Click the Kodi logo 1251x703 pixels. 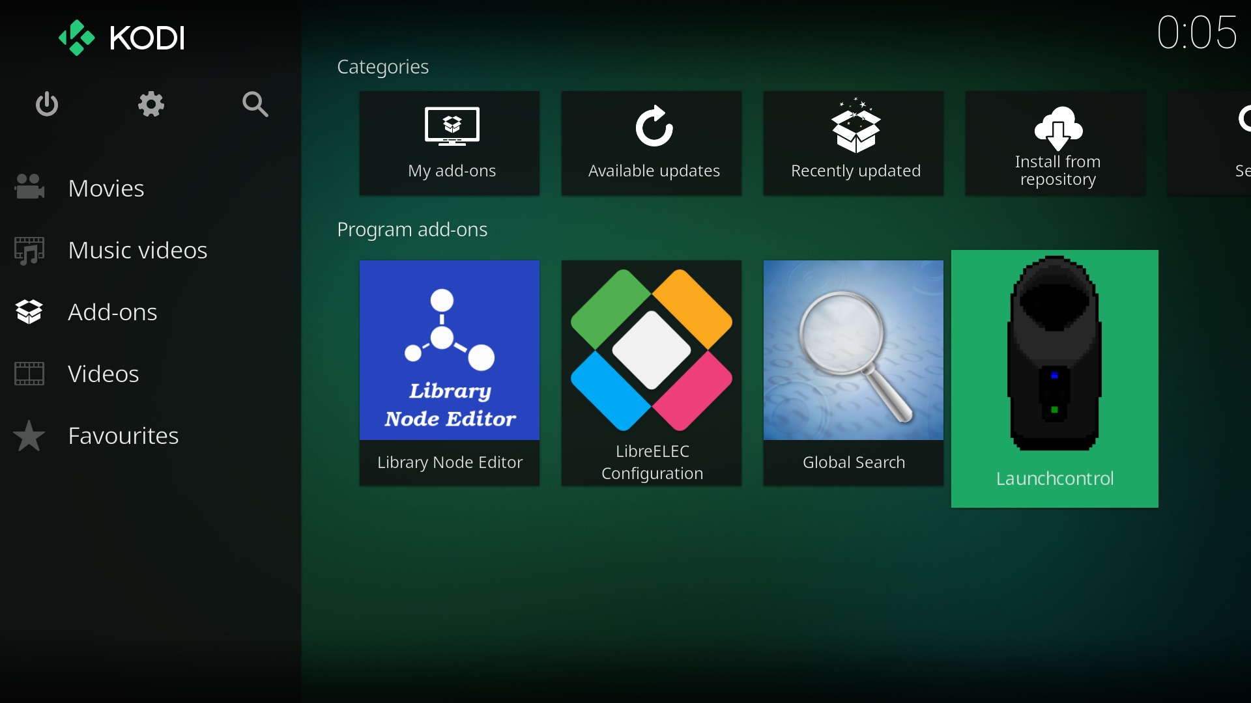[x=122, y=38]
